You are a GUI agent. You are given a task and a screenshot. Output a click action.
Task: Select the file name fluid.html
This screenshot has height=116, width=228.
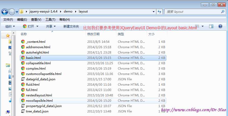[33, 85]
